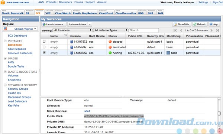Click the server icon of instance i-fb7f4e9a
Viewport: 223px width, 134px height.
tap(71, 47)
